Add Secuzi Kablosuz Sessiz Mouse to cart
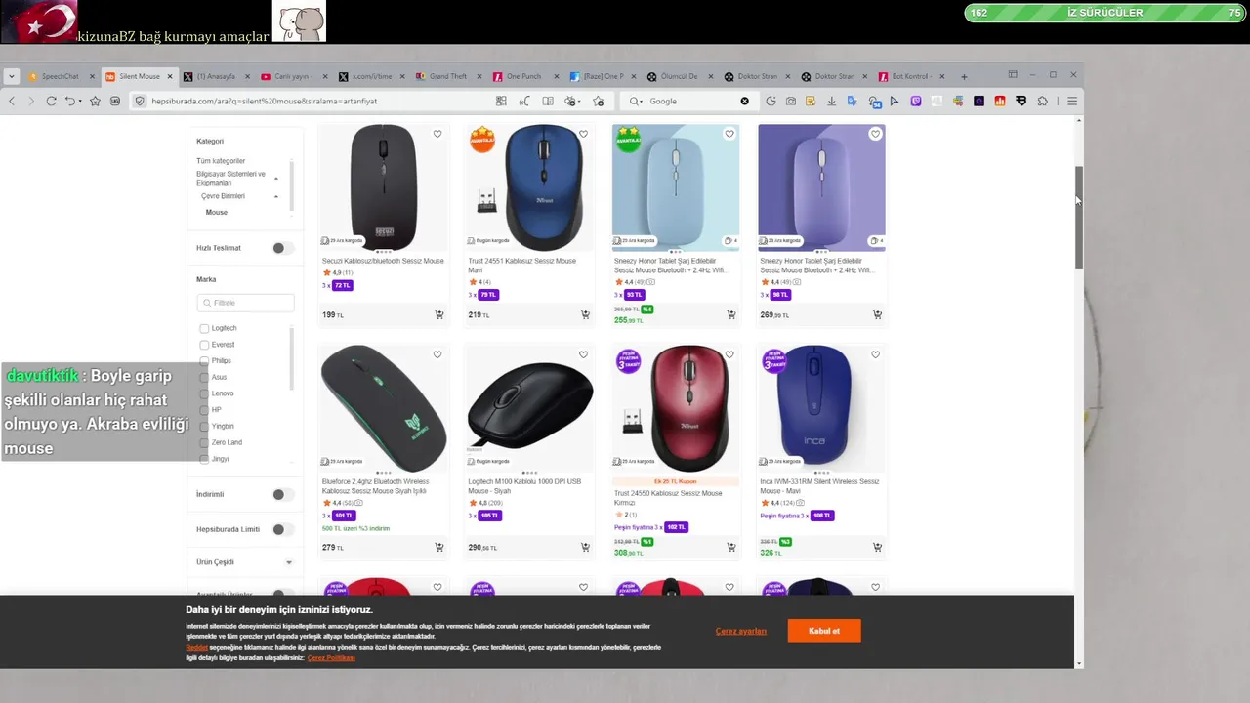The height and width of the screenshot is (703, 1250). tap(439, 314)
